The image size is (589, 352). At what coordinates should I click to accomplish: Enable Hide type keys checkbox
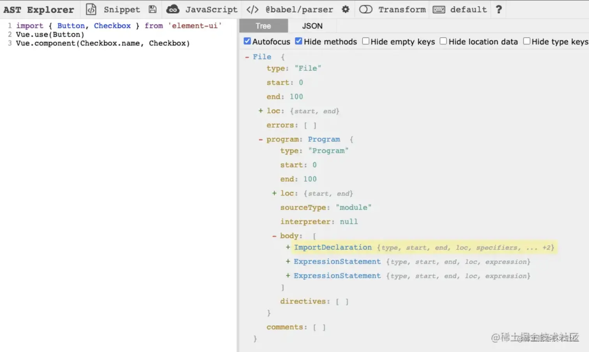tap(527, 41)
